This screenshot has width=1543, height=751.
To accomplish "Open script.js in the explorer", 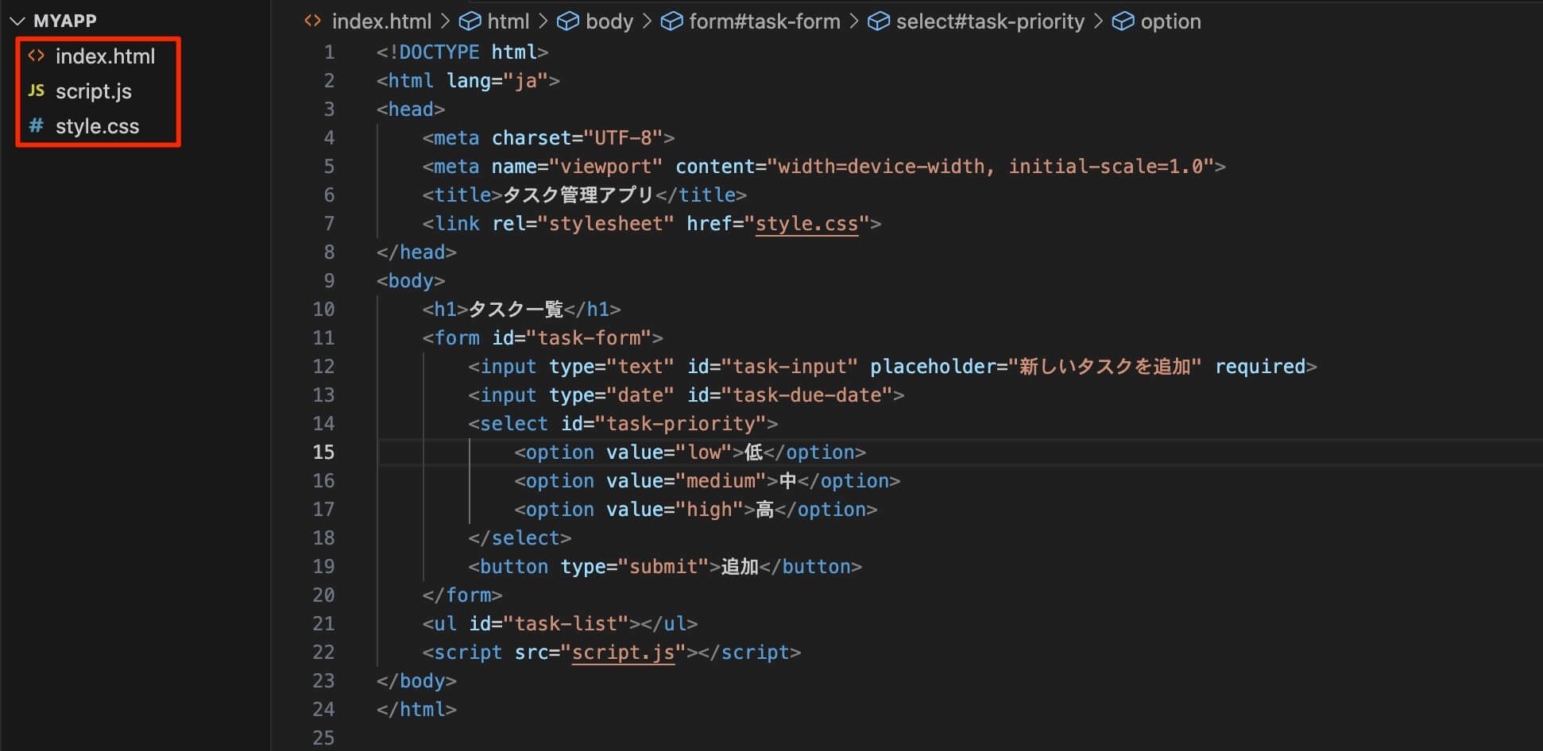I will (x=93, y=91).
